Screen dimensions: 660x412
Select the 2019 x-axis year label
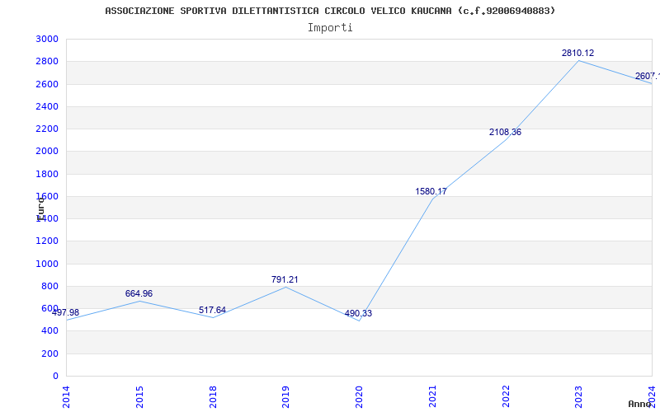(x=285, y=397)
